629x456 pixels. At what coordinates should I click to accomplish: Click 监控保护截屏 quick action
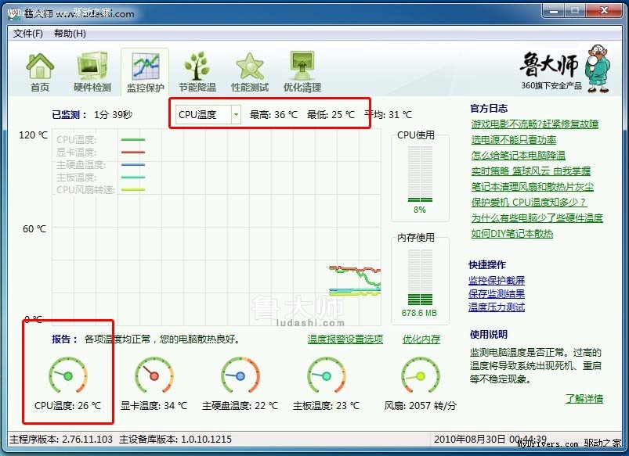coord(497,281)
